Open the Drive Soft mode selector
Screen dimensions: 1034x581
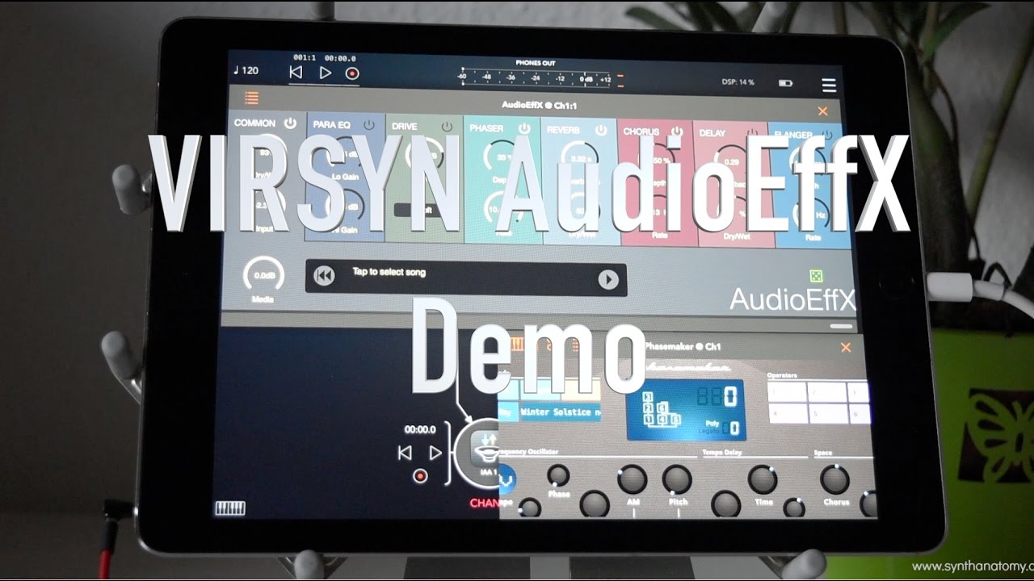(422, 211)
